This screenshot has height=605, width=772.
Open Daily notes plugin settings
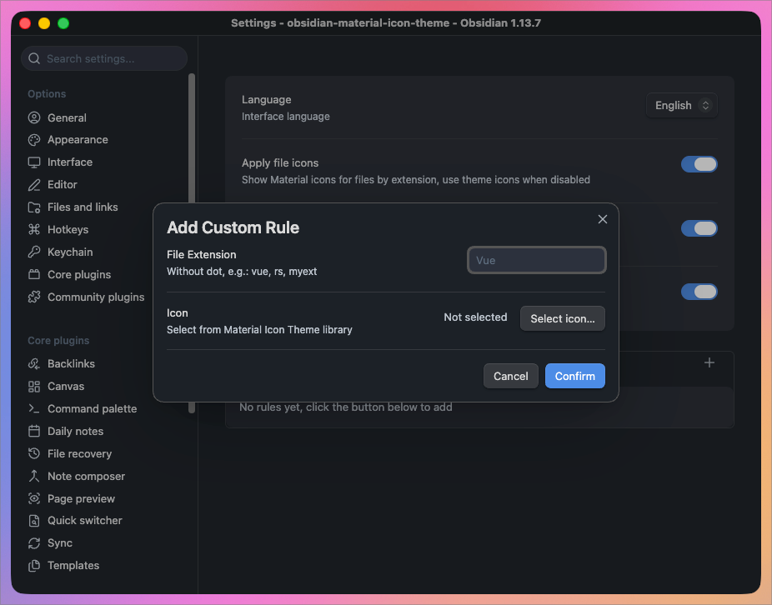click(x=75, y=431)
